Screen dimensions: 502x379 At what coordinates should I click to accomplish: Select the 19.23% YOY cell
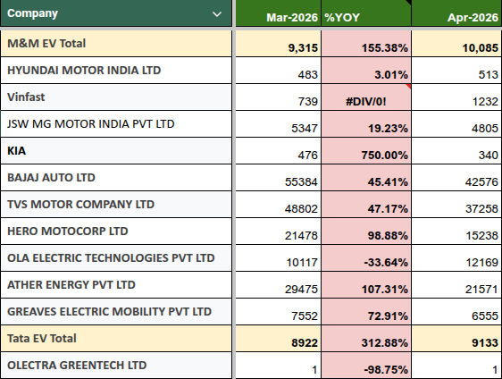(366, 124)
